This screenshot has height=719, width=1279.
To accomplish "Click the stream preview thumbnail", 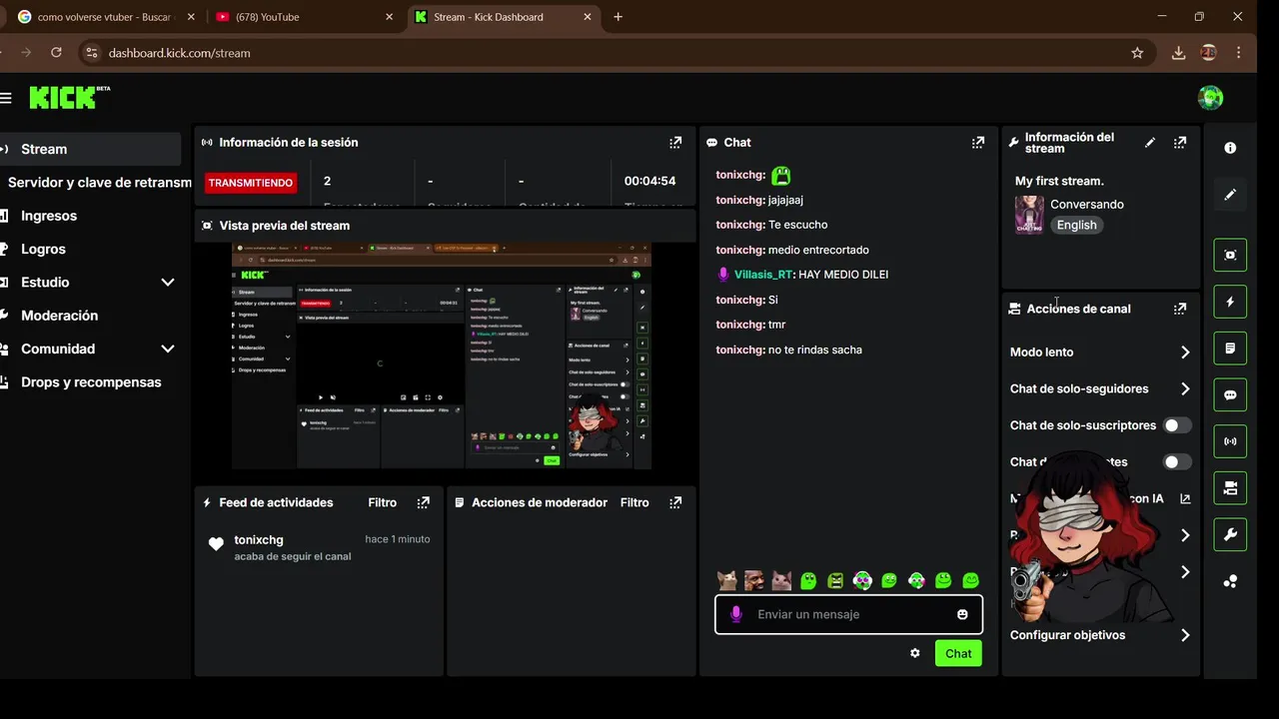I will click(442, 357).
